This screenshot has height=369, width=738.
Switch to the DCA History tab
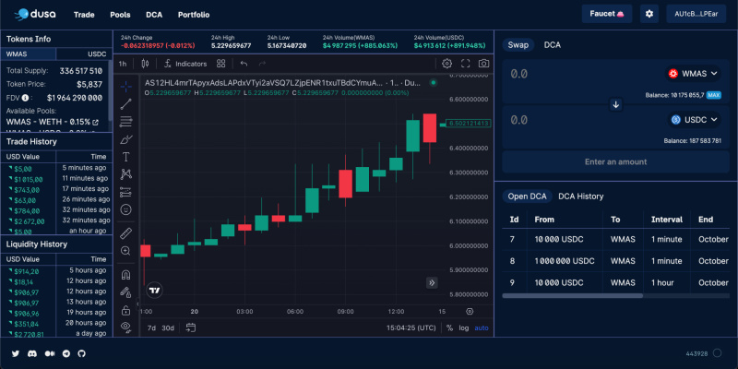580,196
